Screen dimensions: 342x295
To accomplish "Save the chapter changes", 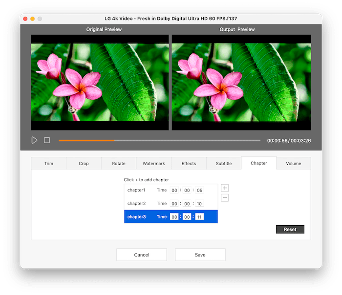I will pos(200,255).
